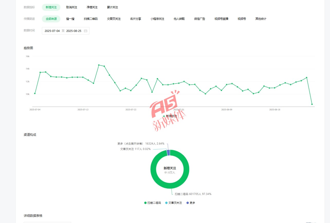The width and height of the screenshot is (330, 223).
Task: Filter channel by 搜一搜
Action: 70,19
